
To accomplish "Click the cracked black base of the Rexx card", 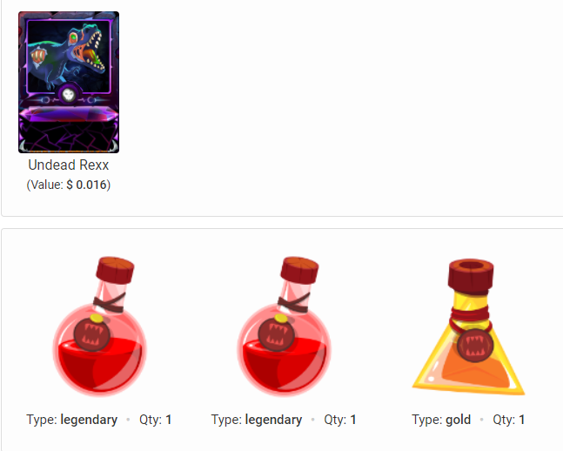I will click(x=69, y=137).
